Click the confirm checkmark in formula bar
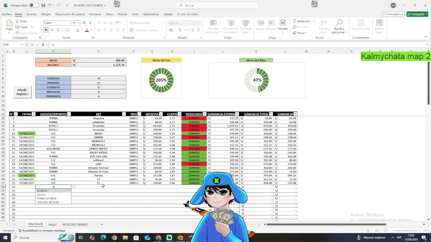The height and width of the screenshot is (242, 431). (x=37, y=44)
